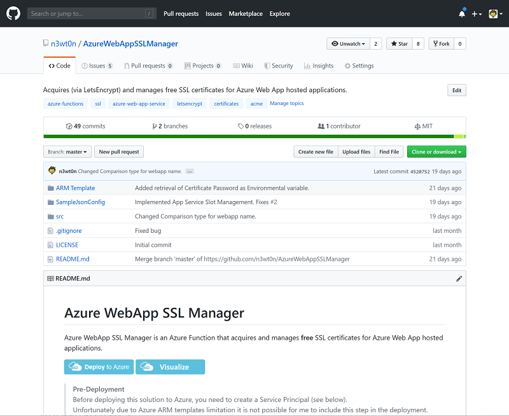Focus the Search or jump to field

tap(92, 13)
